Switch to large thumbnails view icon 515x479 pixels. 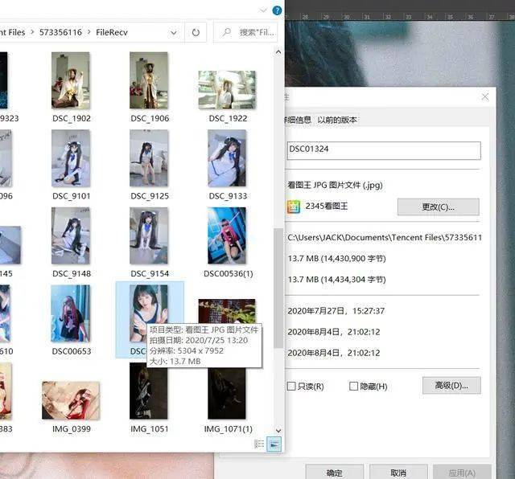click(274, 444)
